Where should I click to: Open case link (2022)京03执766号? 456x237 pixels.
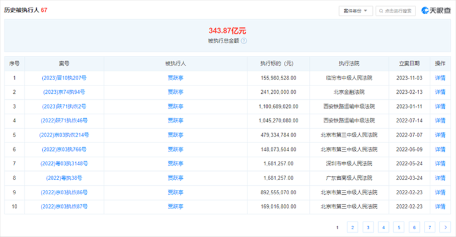click(64, 150)
